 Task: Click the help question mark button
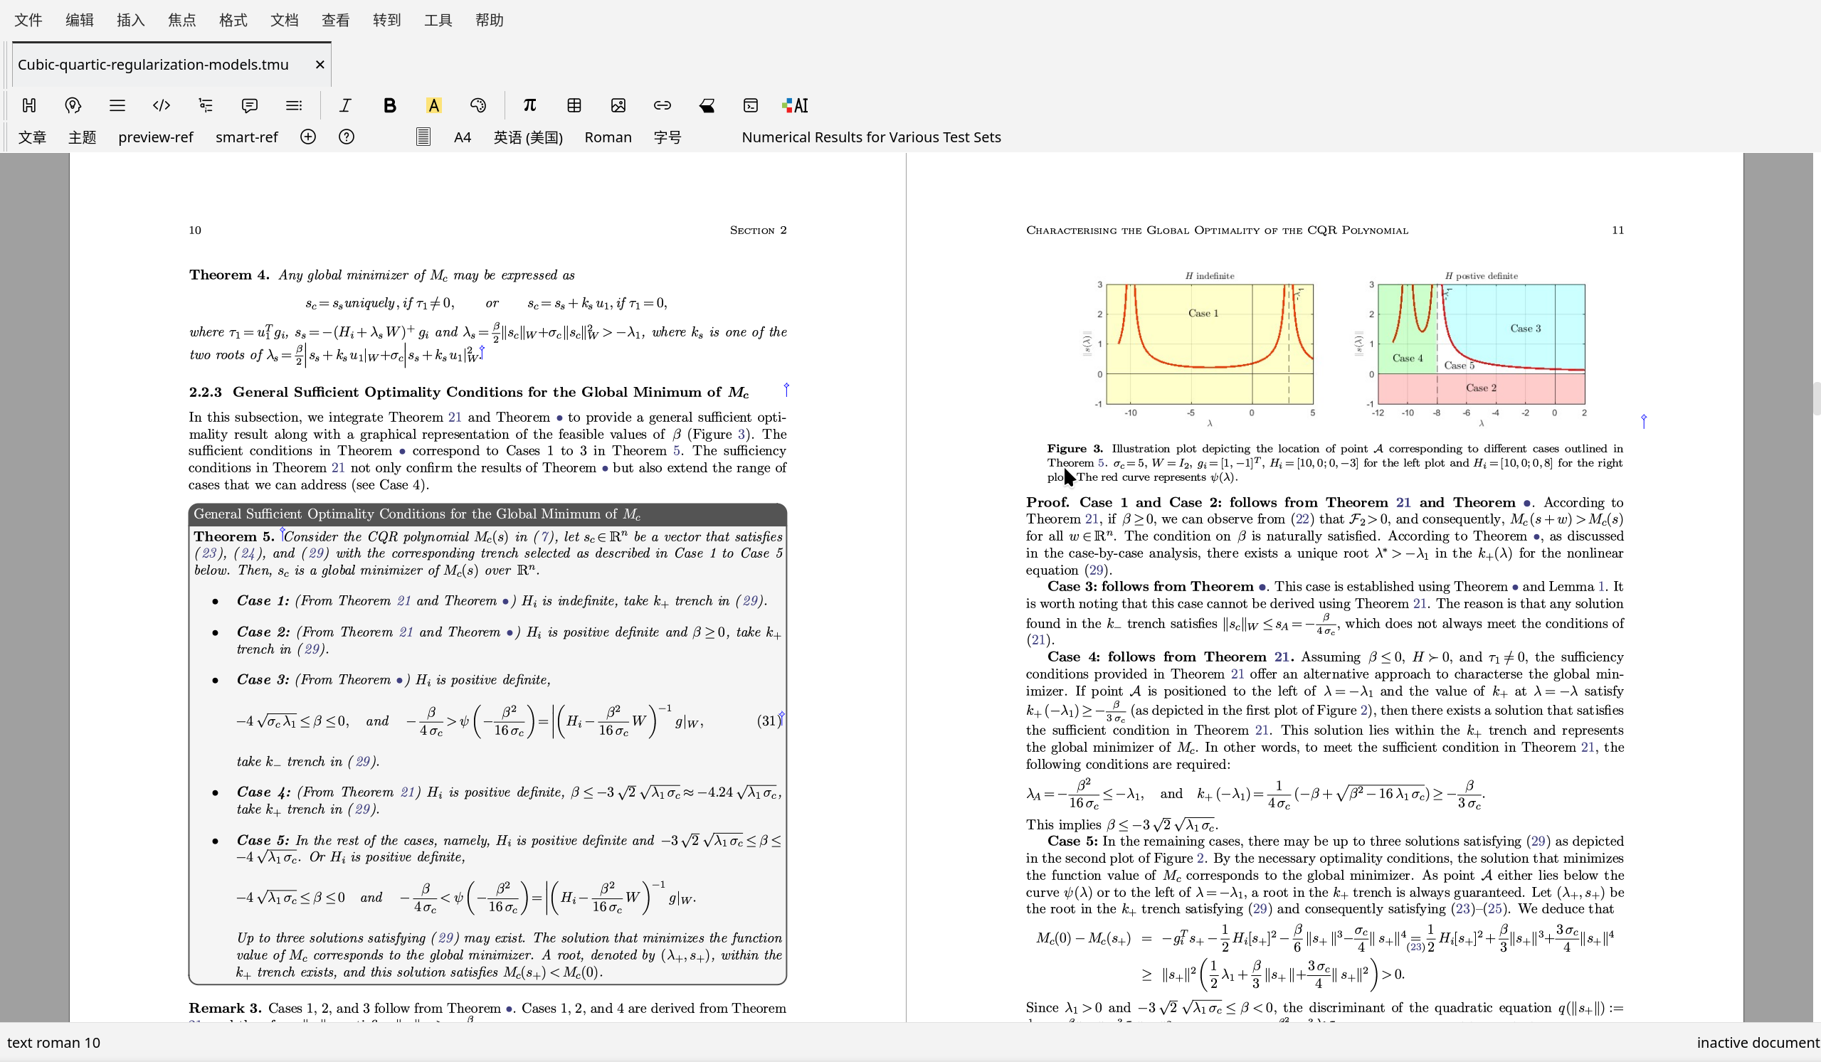tap(346, 137)
